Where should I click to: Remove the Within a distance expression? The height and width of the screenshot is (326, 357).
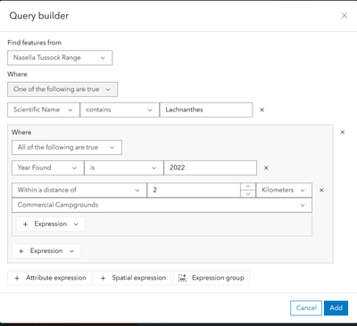(x=321, y=190)
